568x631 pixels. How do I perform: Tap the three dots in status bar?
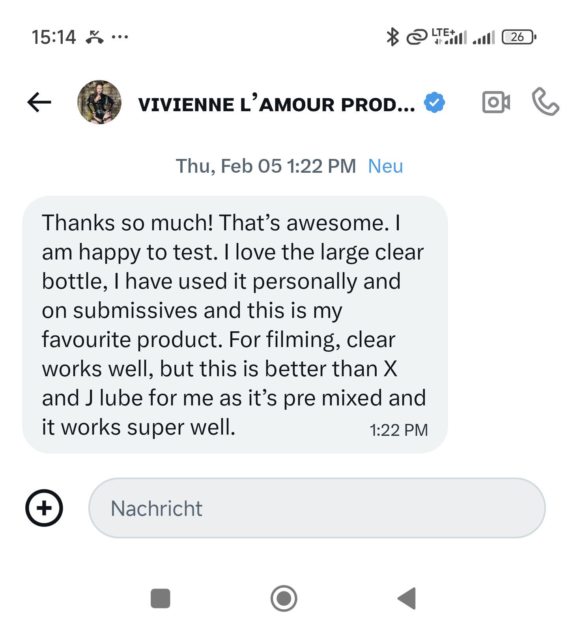(x=120, y=37)
